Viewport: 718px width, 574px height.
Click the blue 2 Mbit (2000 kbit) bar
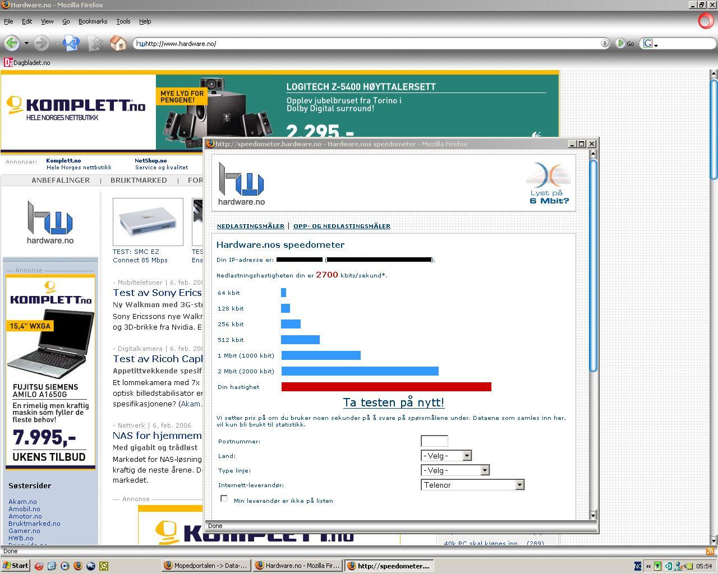tap(360, 371)
